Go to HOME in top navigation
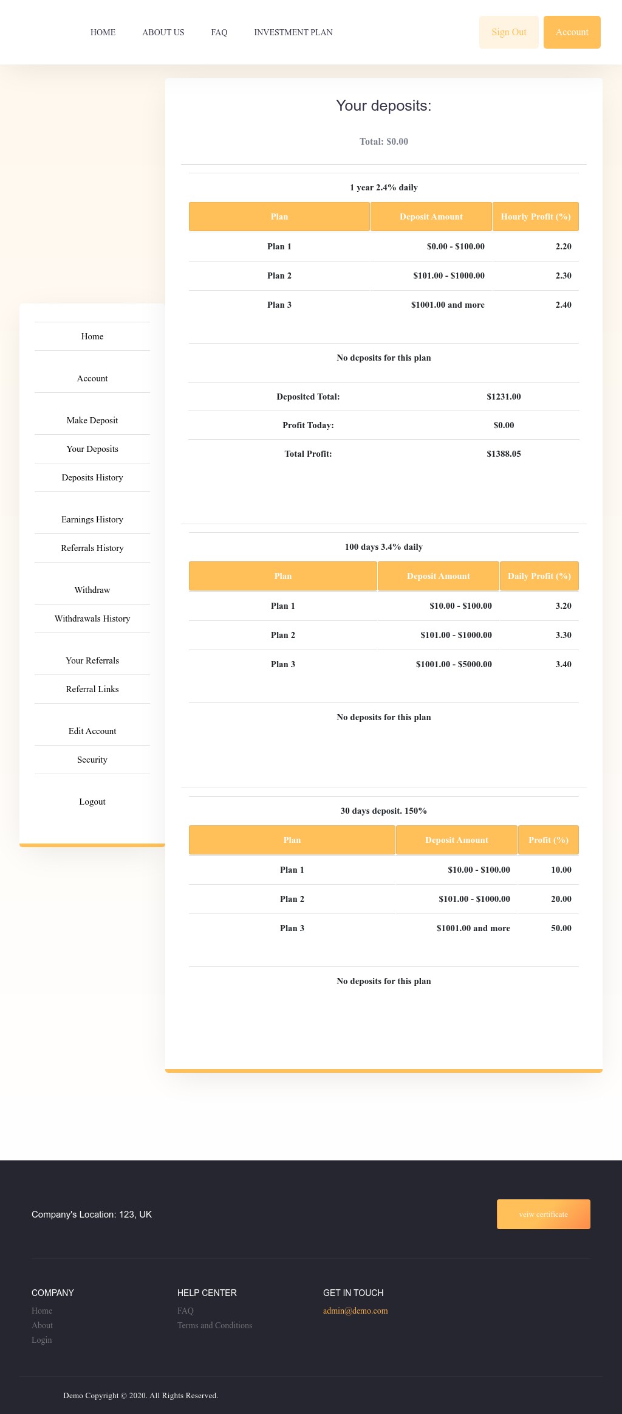Viewport: 622px width, 1414px height. 103,32
